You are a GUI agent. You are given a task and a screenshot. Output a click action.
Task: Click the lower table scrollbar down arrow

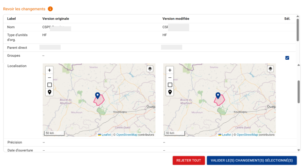[299, 150]
